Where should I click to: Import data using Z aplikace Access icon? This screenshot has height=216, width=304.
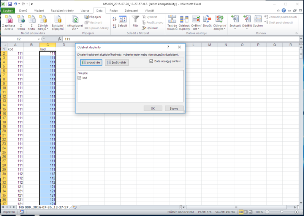[x=9, y=23]
